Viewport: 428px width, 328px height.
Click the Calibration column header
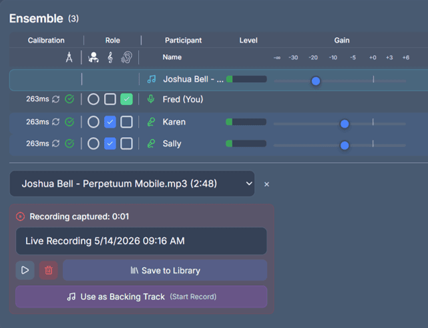point(46,41)
